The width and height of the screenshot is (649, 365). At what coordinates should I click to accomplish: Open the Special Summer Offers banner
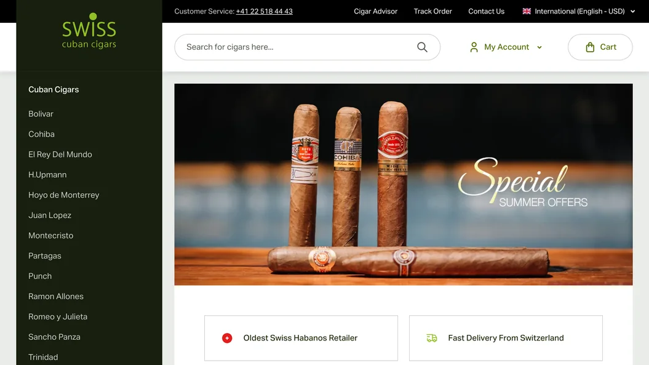tap(404, 185)
